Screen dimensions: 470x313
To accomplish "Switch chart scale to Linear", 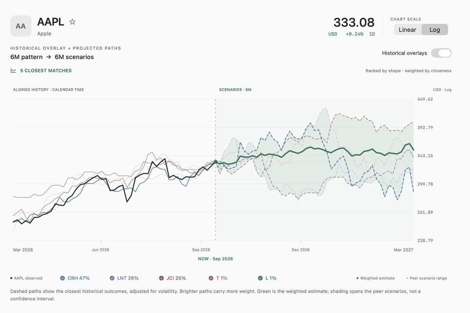I will [x=407, y=30].
